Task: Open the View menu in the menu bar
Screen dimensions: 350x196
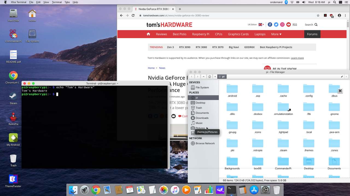Action: pyautogui.click(x=46, y=2)
